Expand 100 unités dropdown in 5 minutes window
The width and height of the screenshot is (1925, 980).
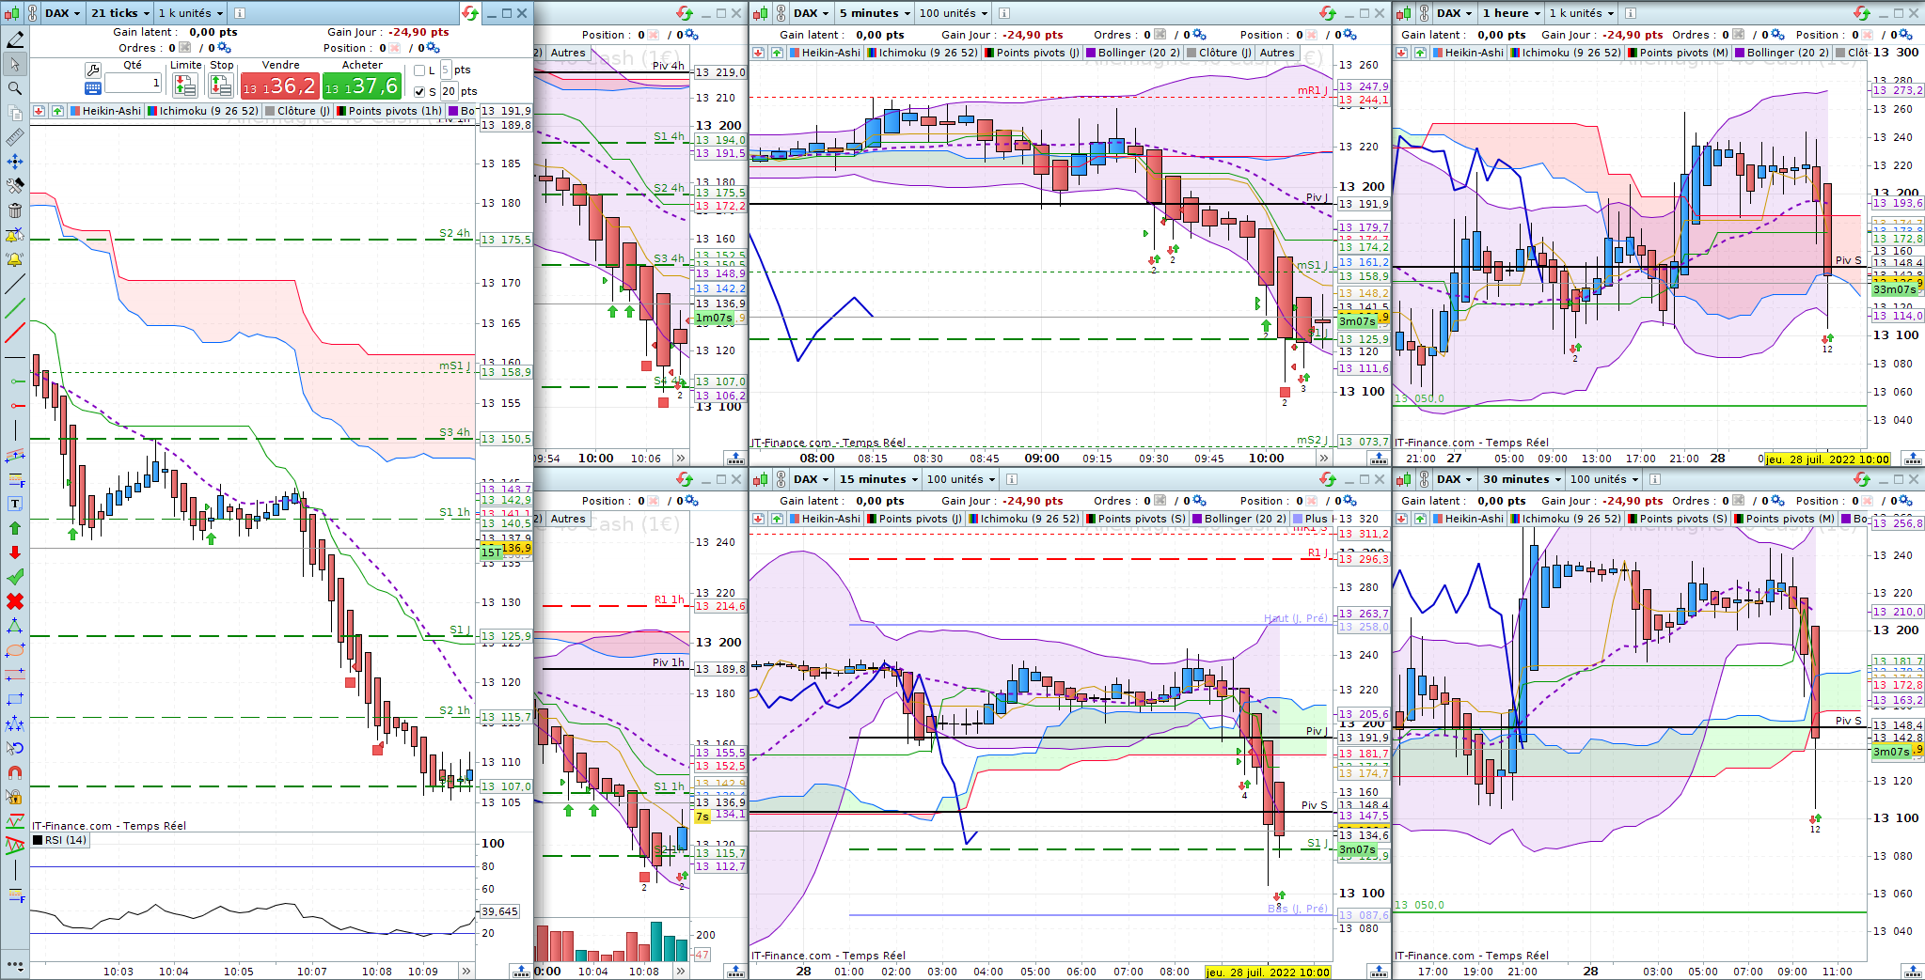pos(954,13)
